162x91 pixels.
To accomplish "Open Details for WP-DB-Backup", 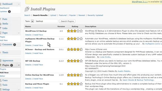I will click(28, 65).
